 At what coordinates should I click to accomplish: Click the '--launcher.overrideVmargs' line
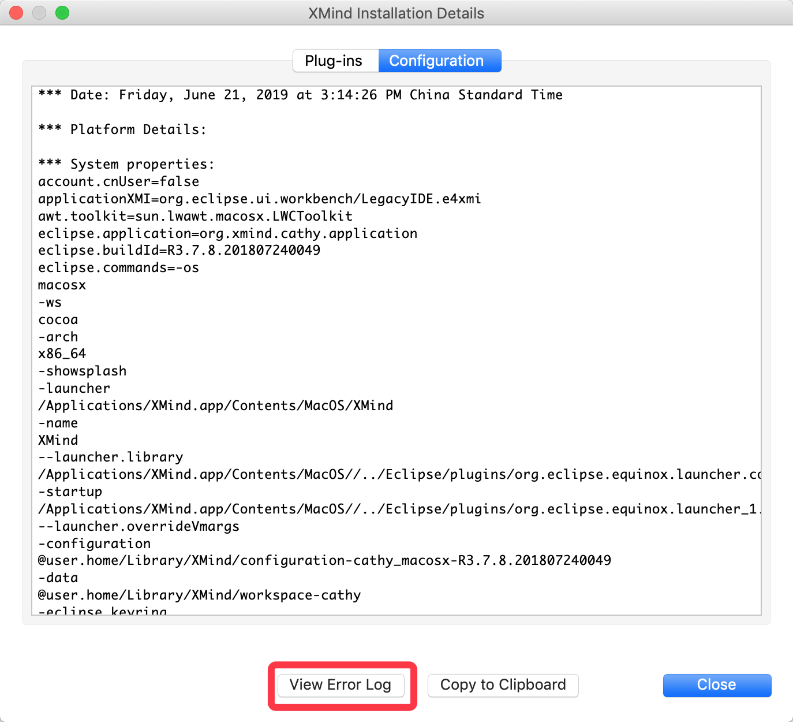point(139,526)
